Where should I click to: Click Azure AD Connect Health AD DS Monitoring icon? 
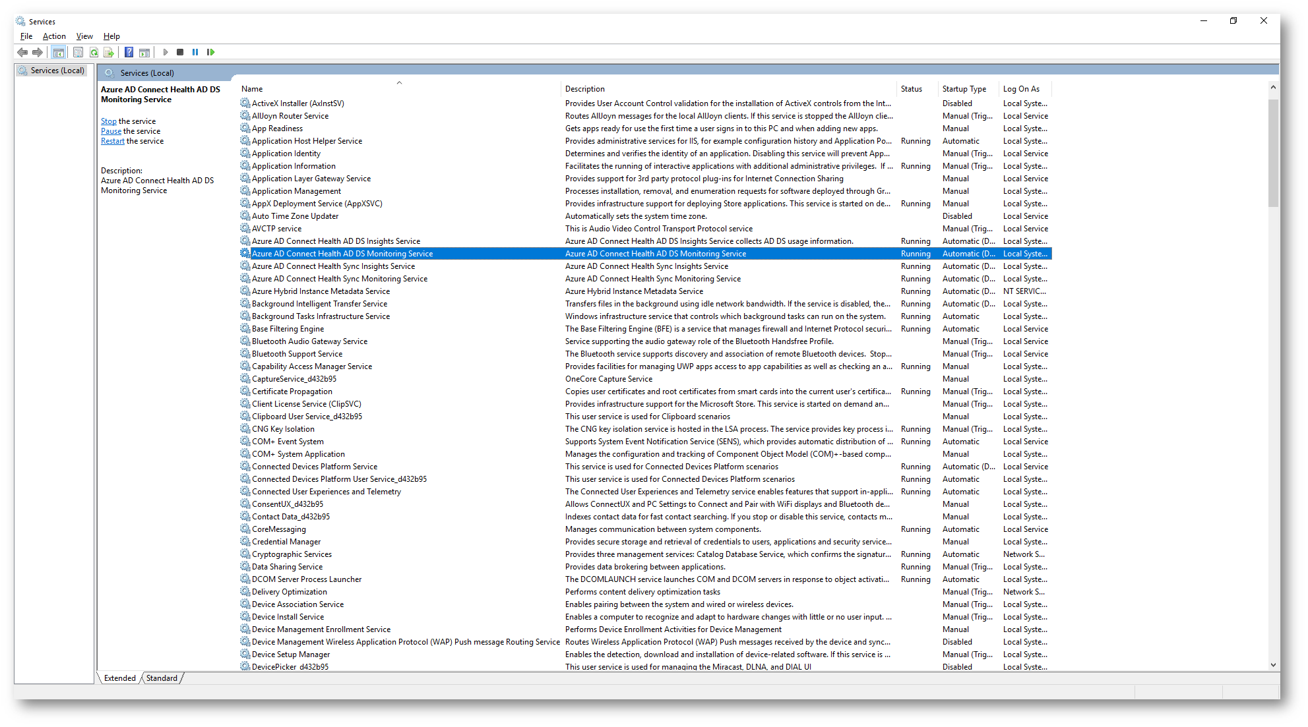(245, 254)
